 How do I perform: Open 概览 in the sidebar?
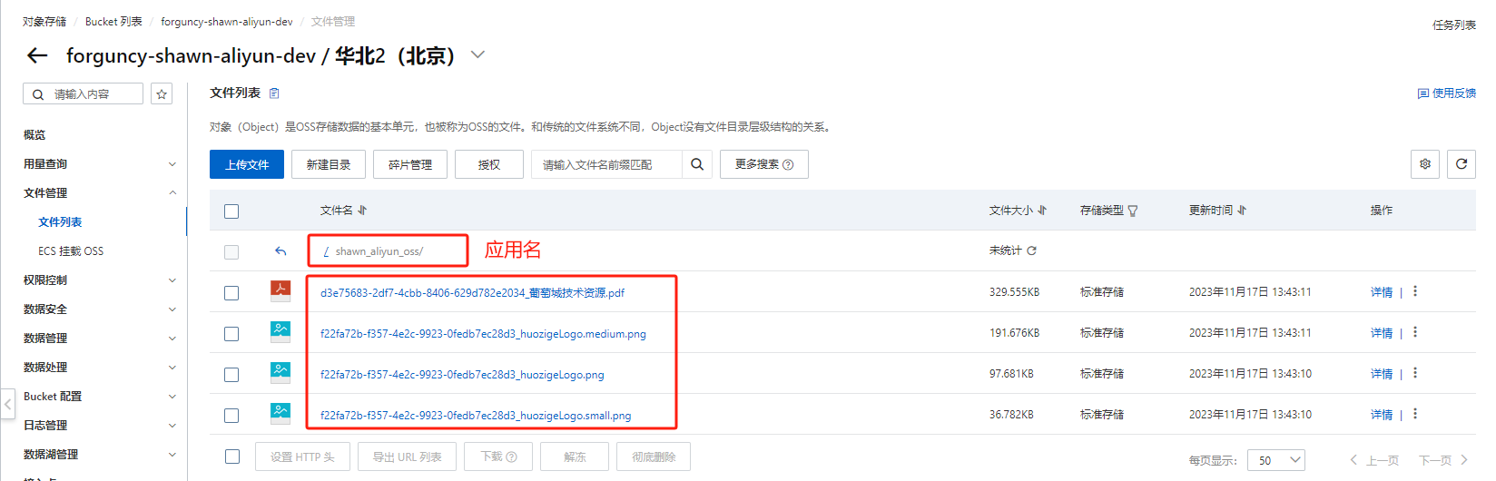(34, 135)
